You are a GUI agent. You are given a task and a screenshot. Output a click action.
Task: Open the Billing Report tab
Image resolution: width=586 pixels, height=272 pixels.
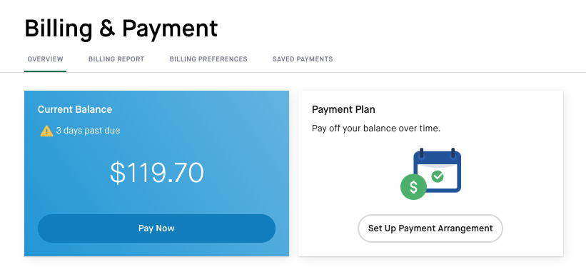pyautogui.click(x=116, y=59)
